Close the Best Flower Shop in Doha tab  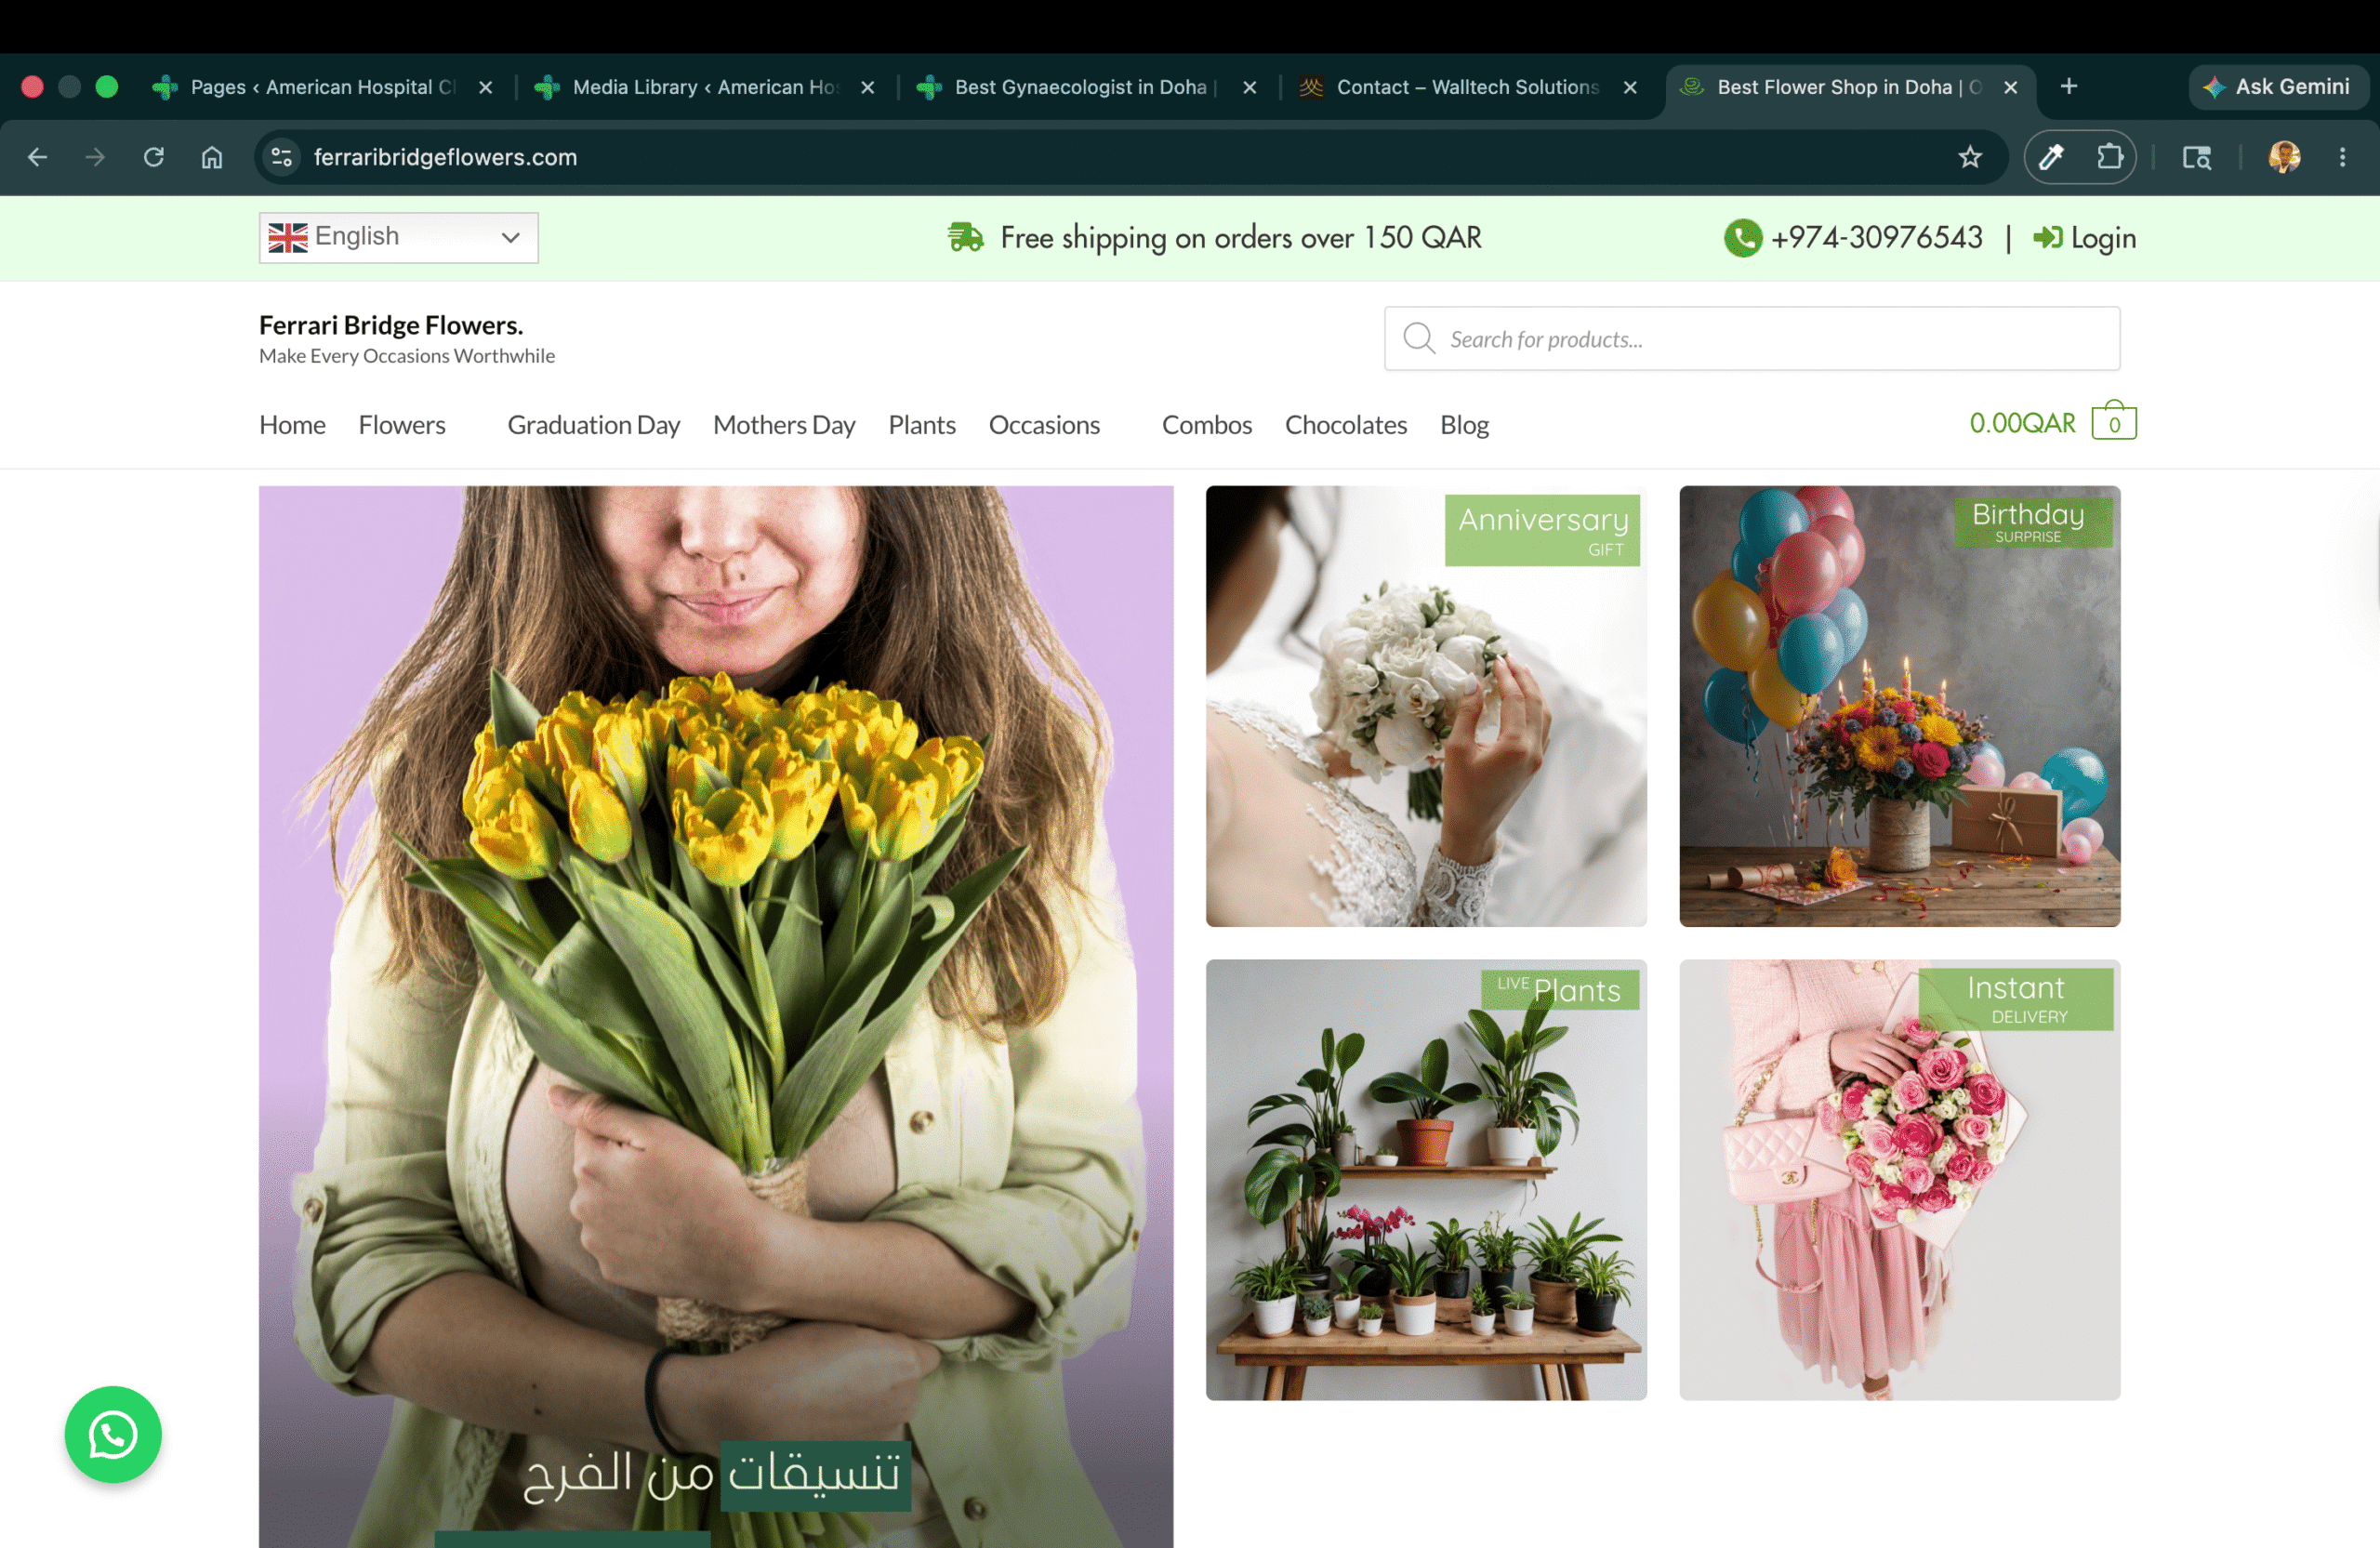pos(2010,87)
